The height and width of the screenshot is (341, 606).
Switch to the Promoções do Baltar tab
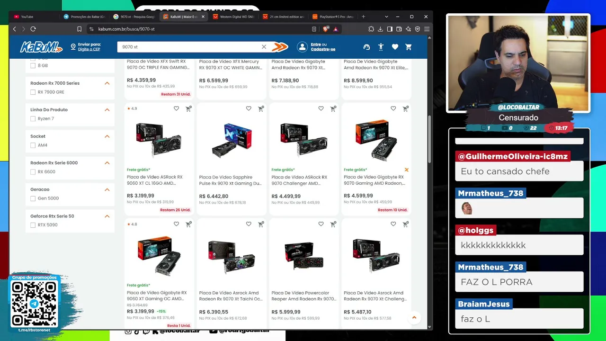85,17
